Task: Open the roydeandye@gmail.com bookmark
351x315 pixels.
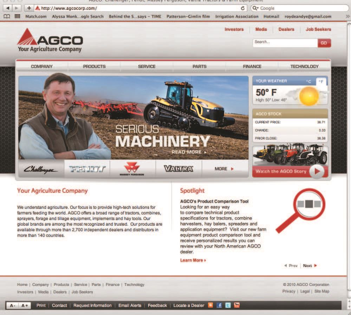Action: click(x=308, y=16)
